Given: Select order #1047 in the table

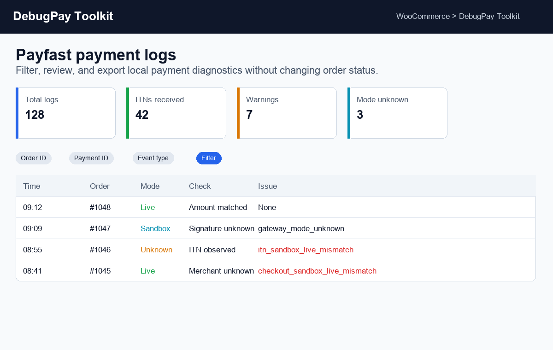Looking at the screenshot, I should (100, 228).
